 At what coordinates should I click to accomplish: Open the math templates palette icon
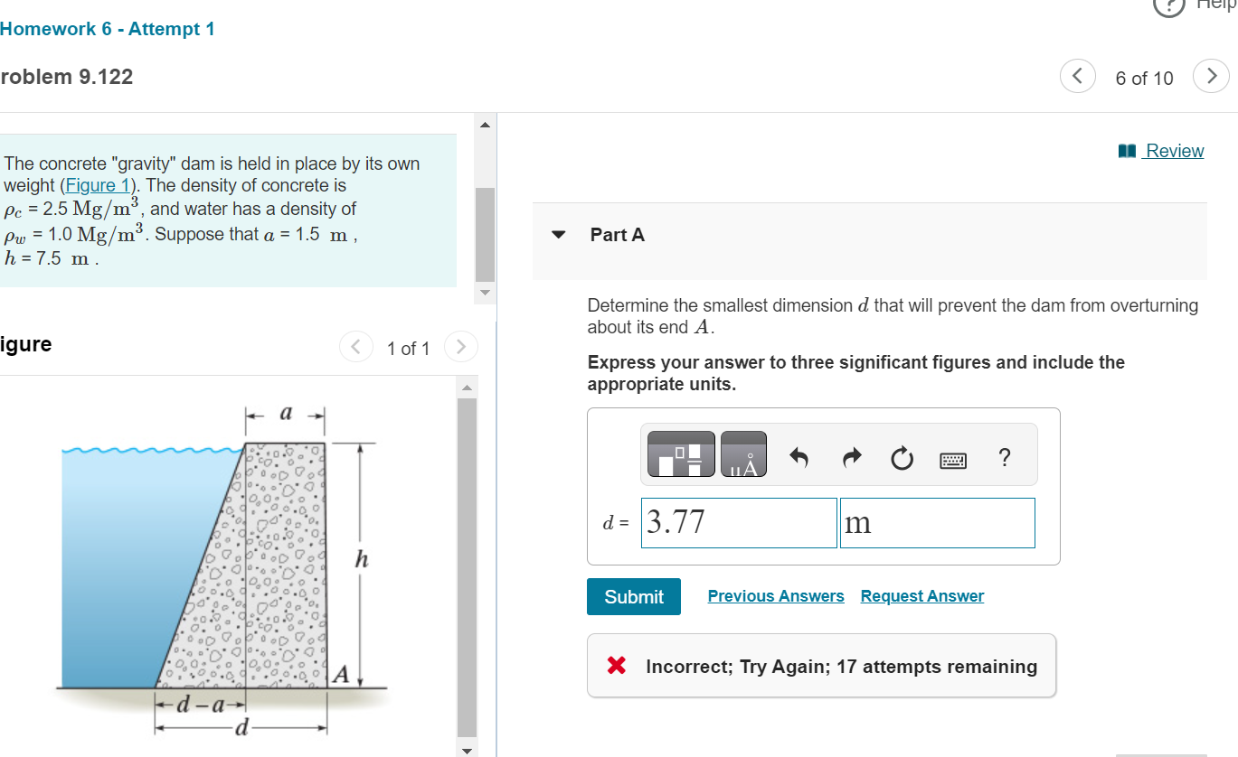point(679,453)
